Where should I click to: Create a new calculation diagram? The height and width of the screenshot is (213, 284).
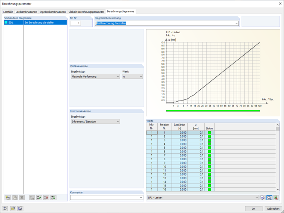pos(8,198)
